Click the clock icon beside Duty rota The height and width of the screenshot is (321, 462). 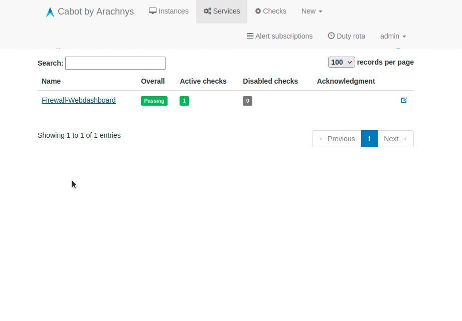331,36
